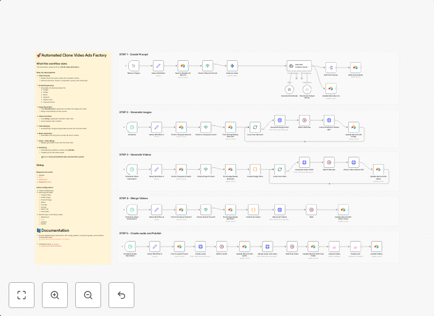Open the Find Prompt Ready Records node
Image resolution: width=434 pixels, height=316 pixels.
231,127
